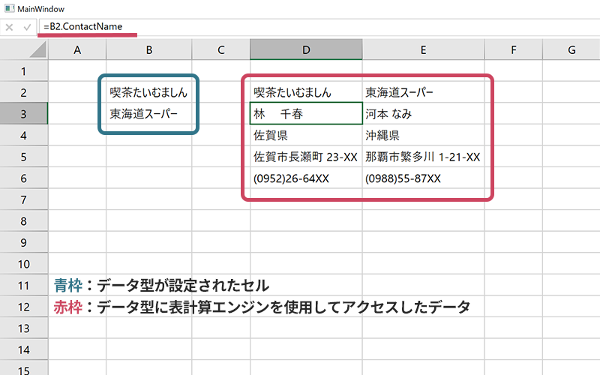The width and height of the screenshot is (600, 375).
Task: Select column header D
Action: pos(306,49)
